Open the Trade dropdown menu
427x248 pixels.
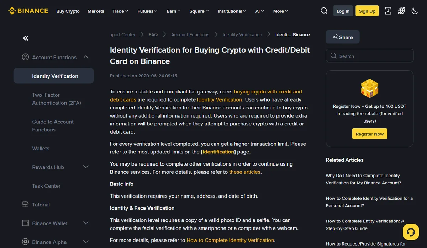(x=120, y=11)
